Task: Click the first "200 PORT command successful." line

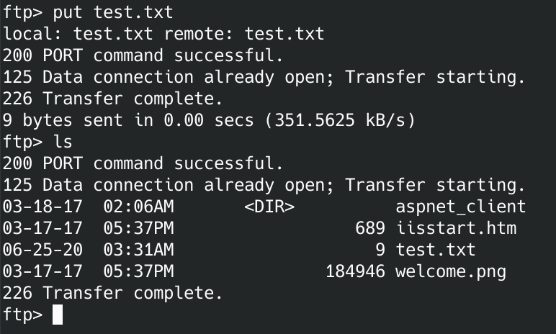Action: (x=143, y=55)
